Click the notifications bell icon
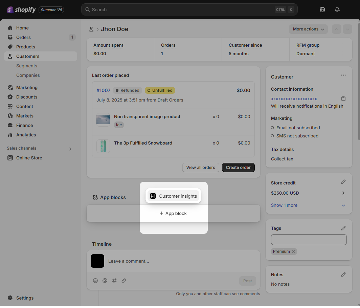Viewport: 360px width, 308px height. [x=337, y=9]
